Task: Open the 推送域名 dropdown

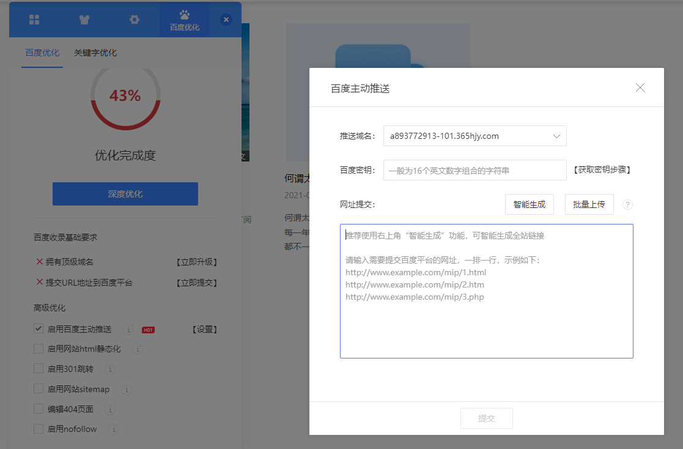Action: 474,136
